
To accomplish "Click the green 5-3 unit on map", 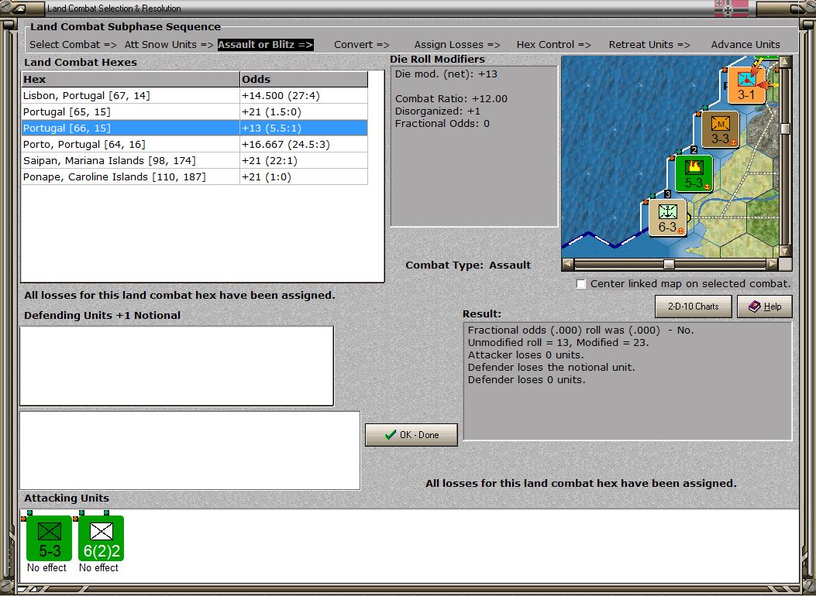I will click(x=694, y=173).
